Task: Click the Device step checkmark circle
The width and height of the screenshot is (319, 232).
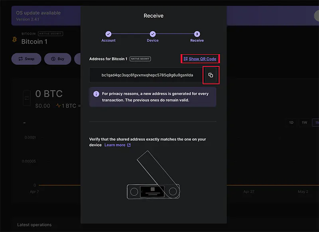Action: [153, 34]
